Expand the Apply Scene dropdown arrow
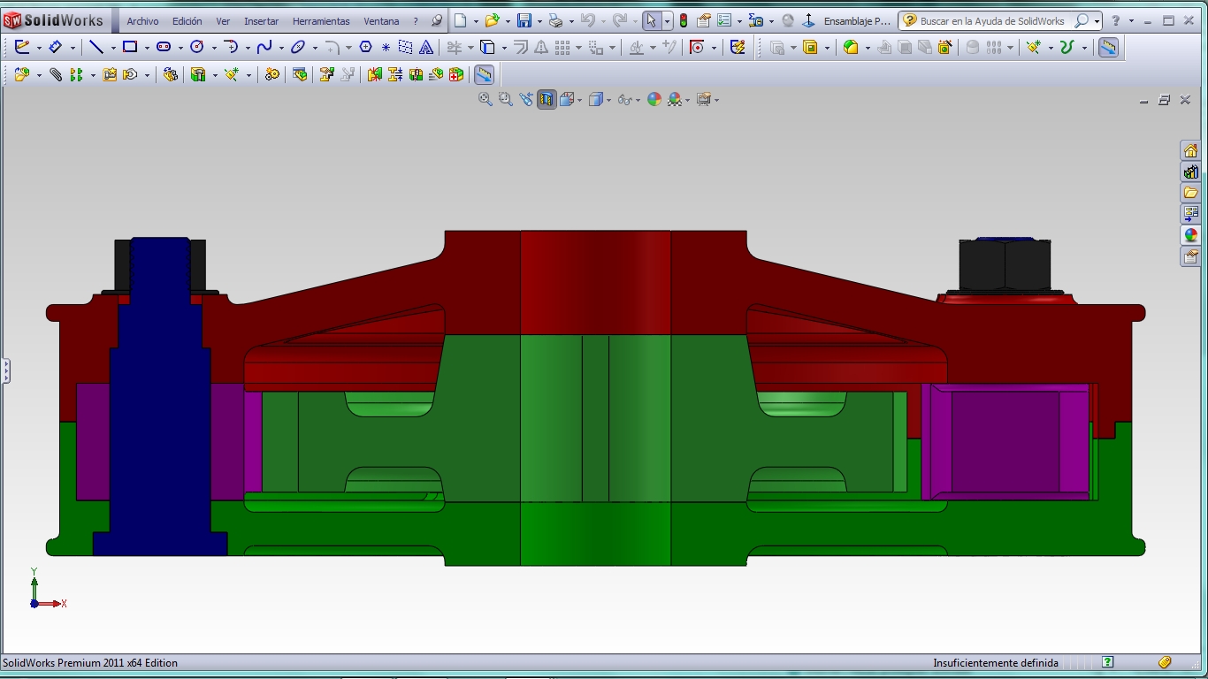Viewport: 1208px width, 679px height. 687,101
